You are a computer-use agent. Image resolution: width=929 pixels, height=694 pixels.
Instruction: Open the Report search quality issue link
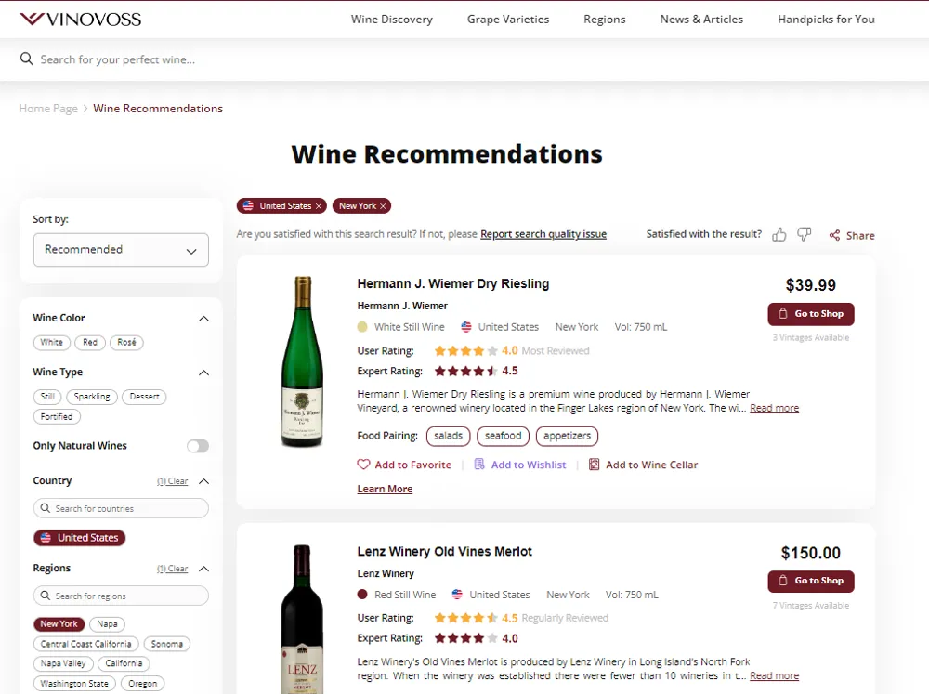pos(543,234)
